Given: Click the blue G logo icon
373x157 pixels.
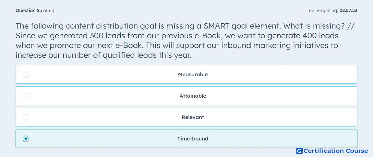Looking at the screenshot, I should point(299,151).
